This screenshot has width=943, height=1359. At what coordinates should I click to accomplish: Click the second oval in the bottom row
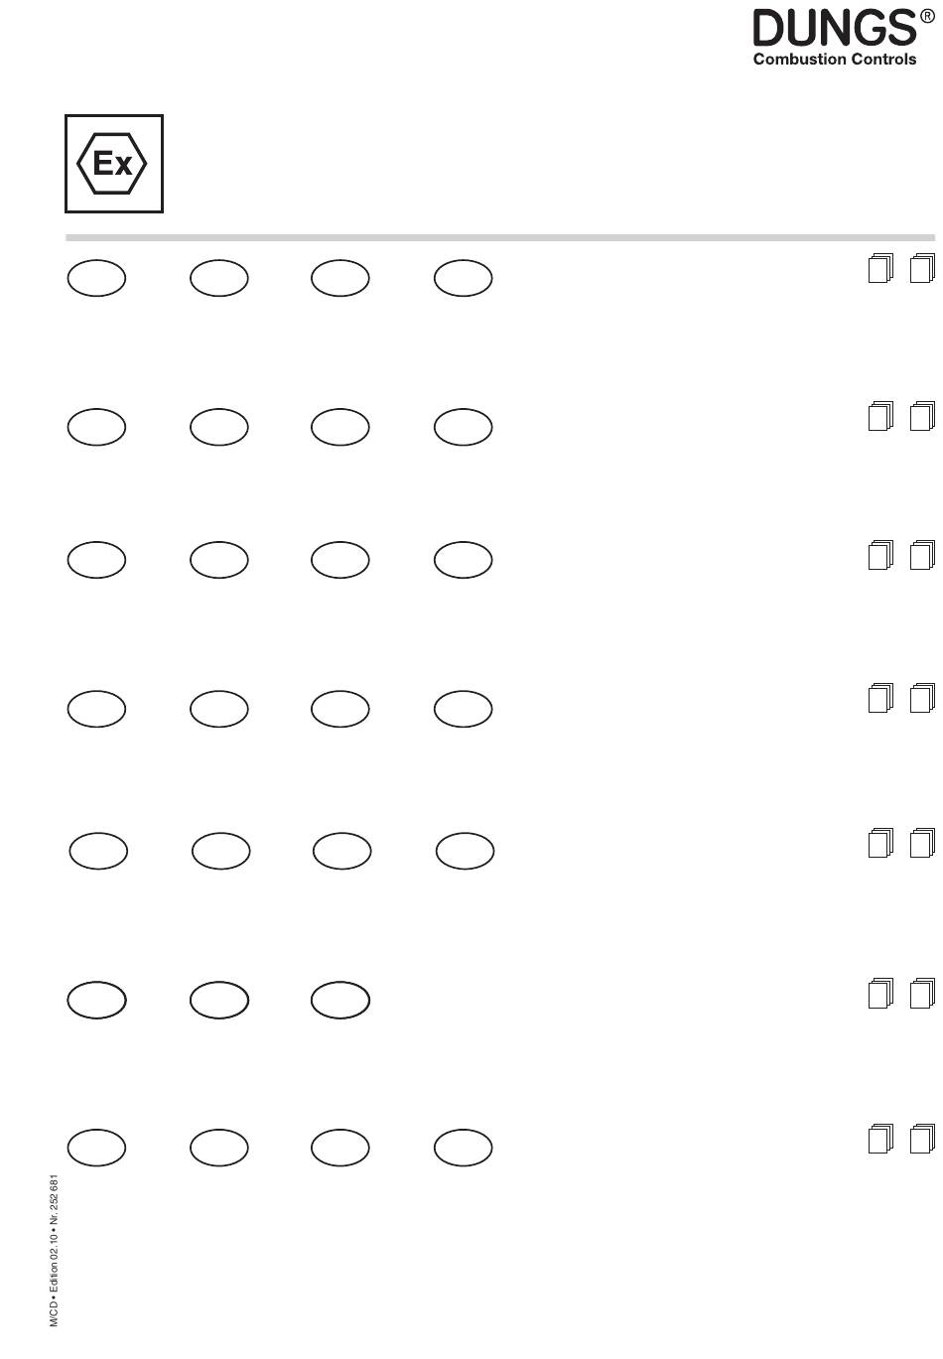pyautogui.click(x=218, y=1148)
